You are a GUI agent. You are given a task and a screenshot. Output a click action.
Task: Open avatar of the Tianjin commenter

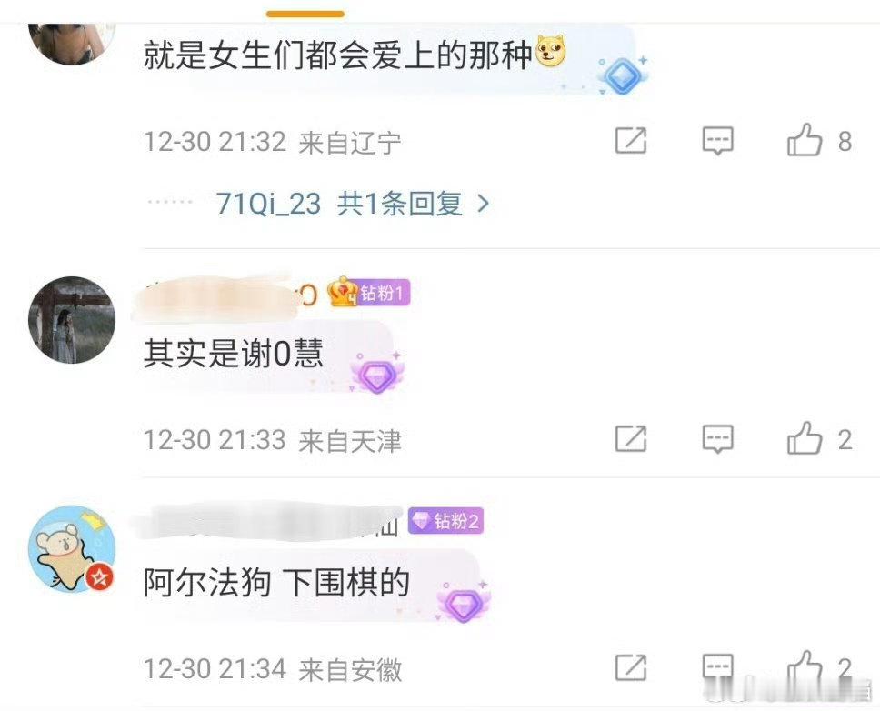click(x=72, y=319)
